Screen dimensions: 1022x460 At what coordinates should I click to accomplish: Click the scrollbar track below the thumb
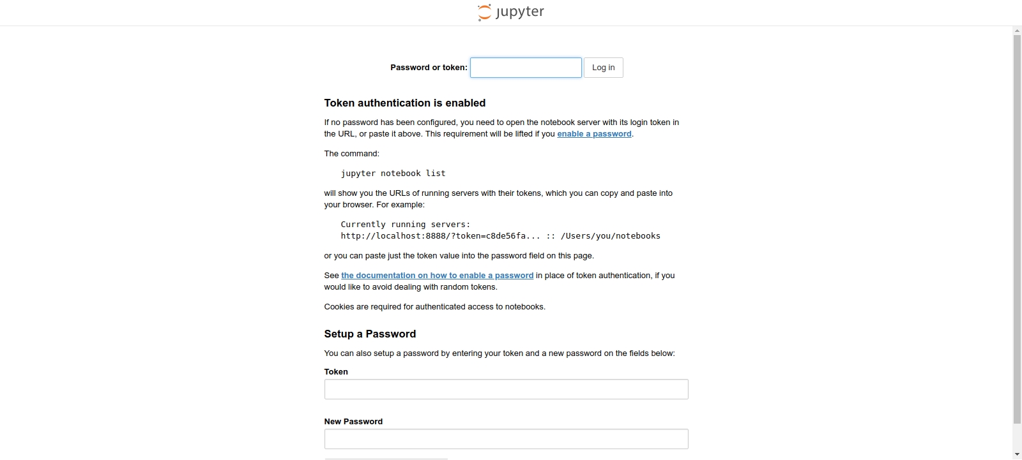pyautogui.click(x=1017, y=437)
